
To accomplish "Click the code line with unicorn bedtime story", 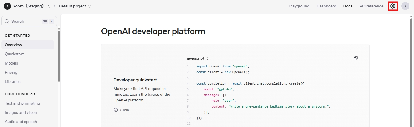I will click(271, 106).
